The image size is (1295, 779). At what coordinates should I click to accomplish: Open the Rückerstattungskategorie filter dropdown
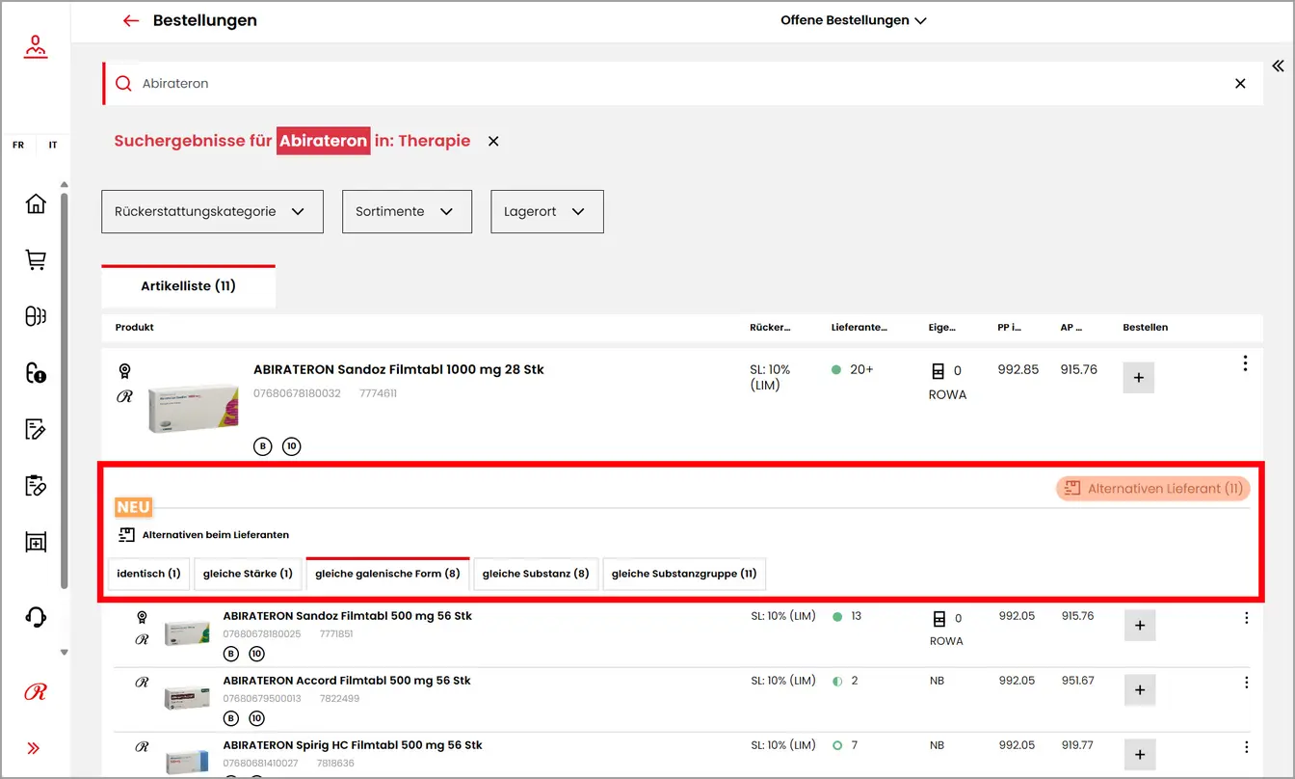pyautogui.click(x=212, y=211)
